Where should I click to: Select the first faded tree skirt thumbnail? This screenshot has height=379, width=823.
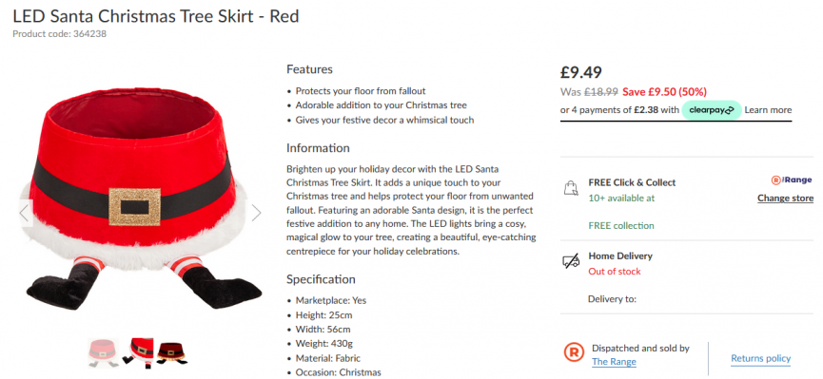[x=104, y=352]
